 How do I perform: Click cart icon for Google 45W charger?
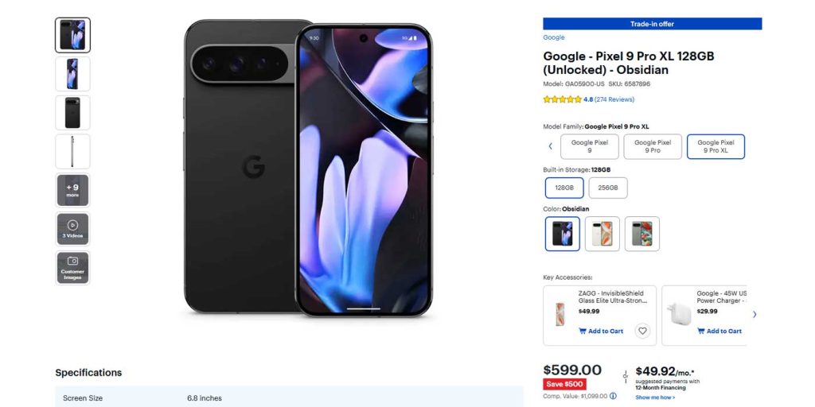pyautogui.click(x=700, y=331)
